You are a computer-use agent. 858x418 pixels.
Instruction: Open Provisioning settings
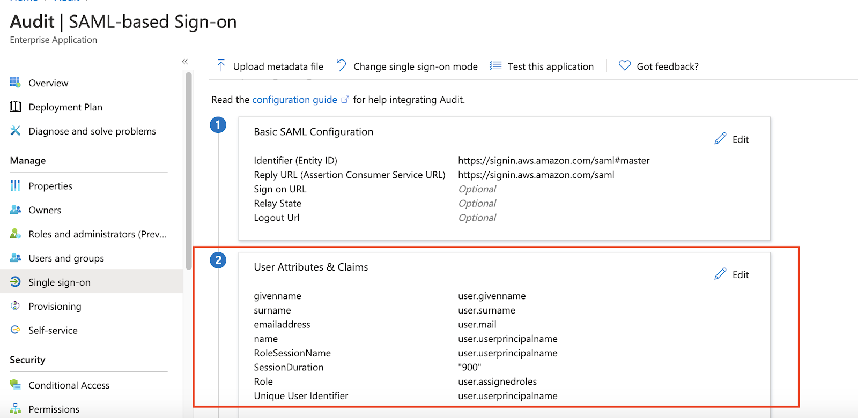pyautogui.click(x=55, y=307)
